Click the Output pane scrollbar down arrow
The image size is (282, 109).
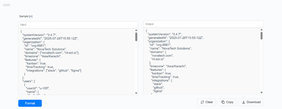[x=261, y=92]
